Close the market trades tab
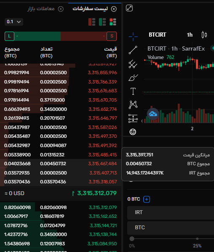This screenshot has height=252, width=214. pyautogui.click(x=61, y=9)
